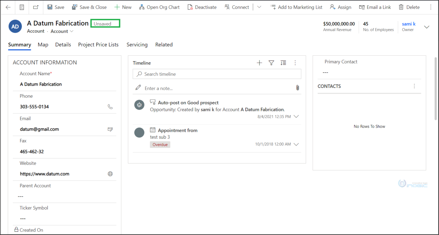
Task: Open the Account form selector dropdown
Action: point(62,31)
